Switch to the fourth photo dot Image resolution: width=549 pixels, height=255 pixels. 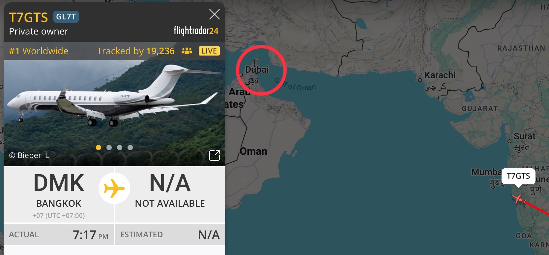click(130, 148)
